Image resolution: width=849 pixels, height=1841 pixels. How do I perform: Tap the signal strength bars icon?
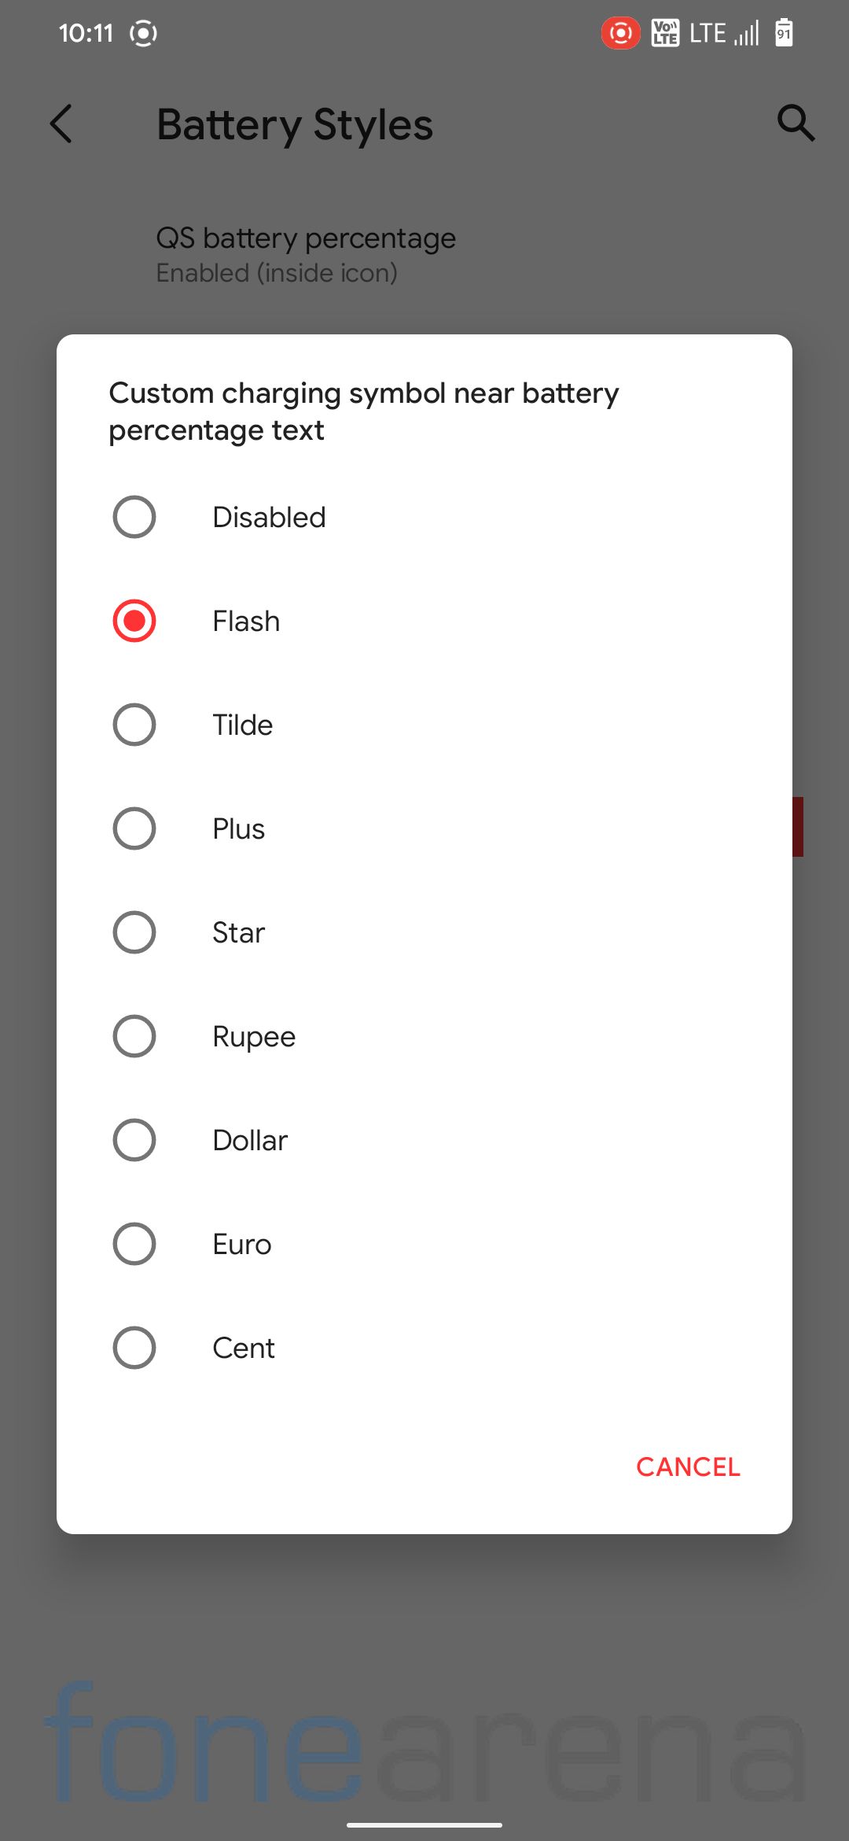(x=747, y=33)
